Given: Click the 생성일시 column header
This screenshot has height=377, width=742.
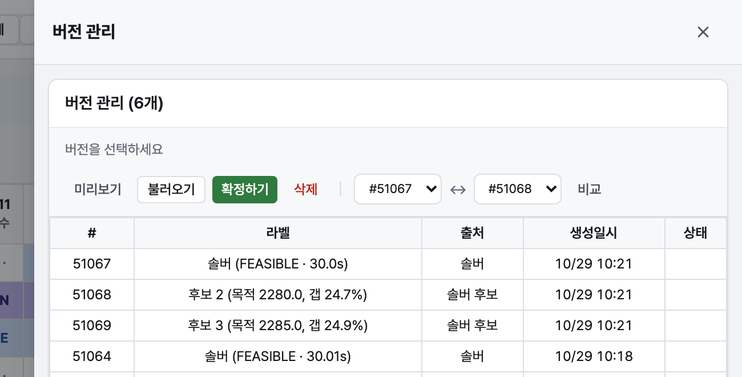Looking at the screenshot, I should 594,233.
